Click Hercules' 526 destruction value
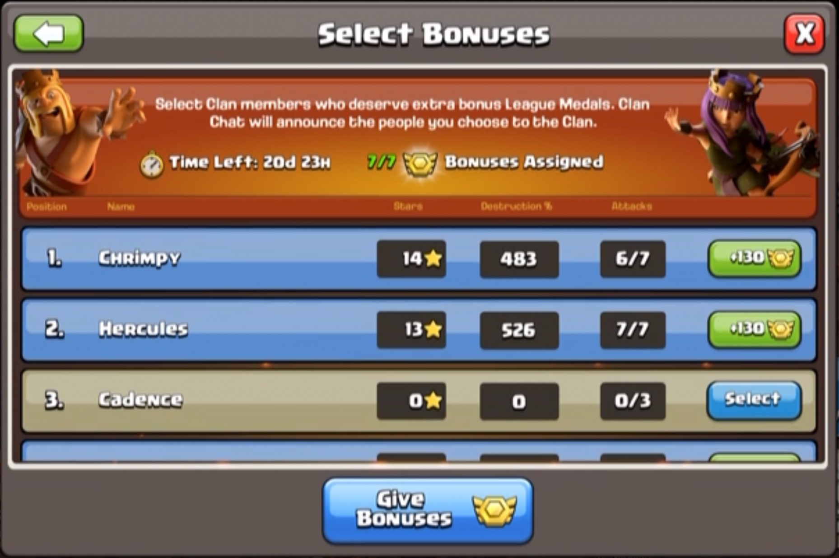839x558 pixels. 519,330
